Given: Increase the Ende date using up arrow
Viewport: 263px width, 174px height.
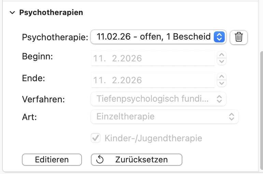Looking at the screenshot, I should [222, 76].
